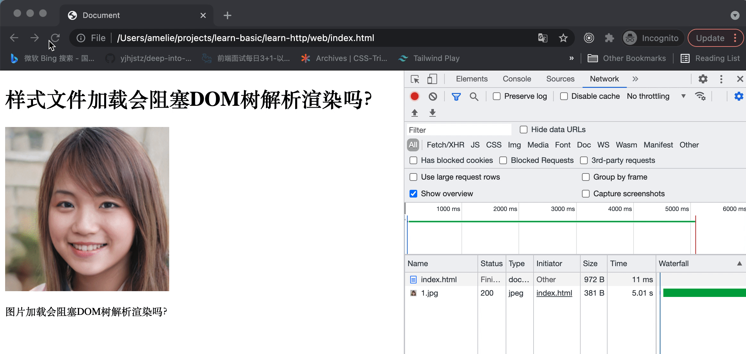Stop recording network log

[x=415, y=96]
